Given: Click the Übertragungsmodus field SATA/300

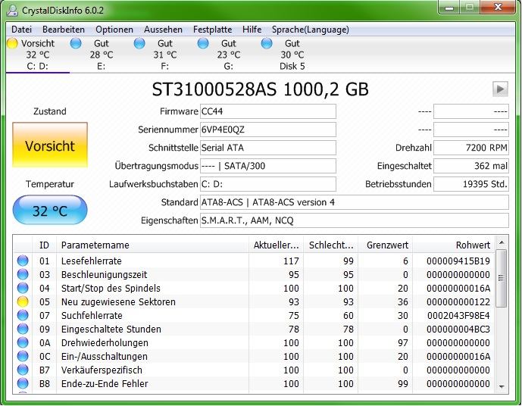Looking at the screenshot, I should coord(268,166).
